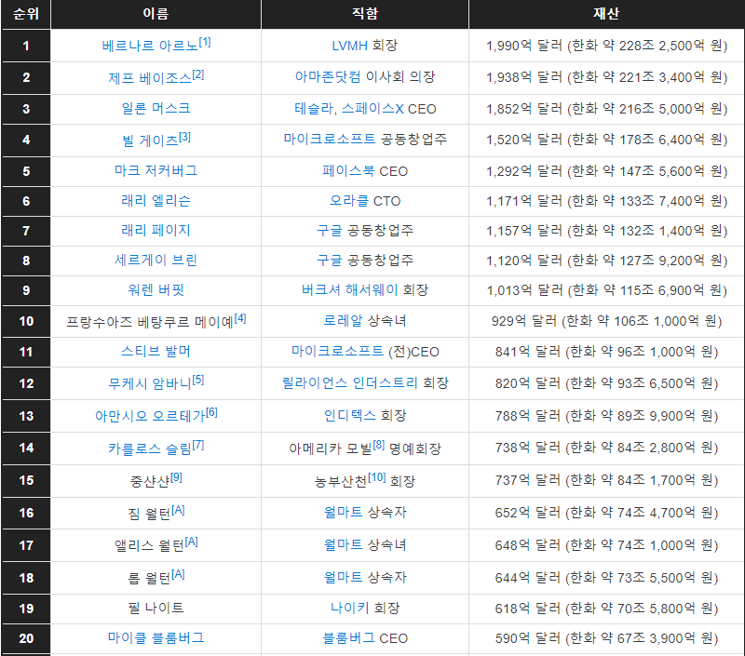Click the 마이클 블룸버그 link

[x=156, y=637]
